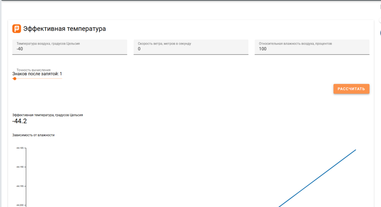Click the 'Эффективная температура' page heading

click(x=64, y=29)
